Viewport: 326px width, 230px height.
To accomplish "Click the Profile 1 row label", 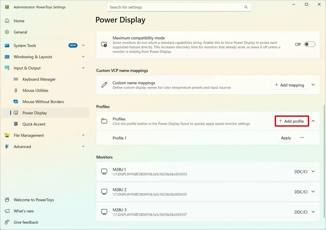I will [119, 138].
